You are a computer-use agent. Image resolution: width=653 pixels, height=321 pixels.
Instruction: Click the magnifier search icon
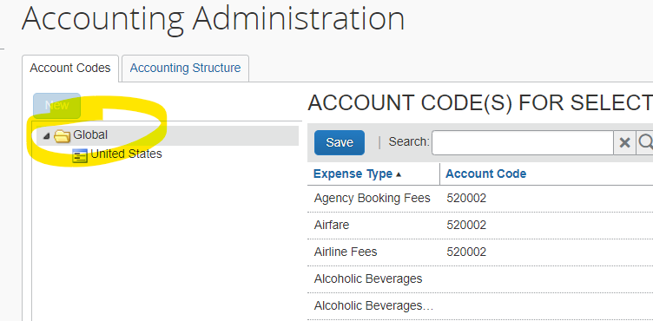click(644, 143)
